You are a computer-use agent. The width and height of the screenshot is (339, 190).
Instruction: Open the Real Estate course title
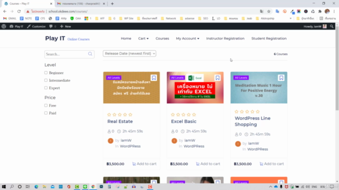(x=120, y=121)
